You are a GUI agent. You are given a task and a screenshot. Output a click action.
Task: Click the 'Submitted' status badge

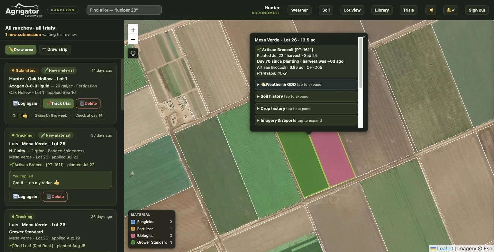tap(24, 70)
